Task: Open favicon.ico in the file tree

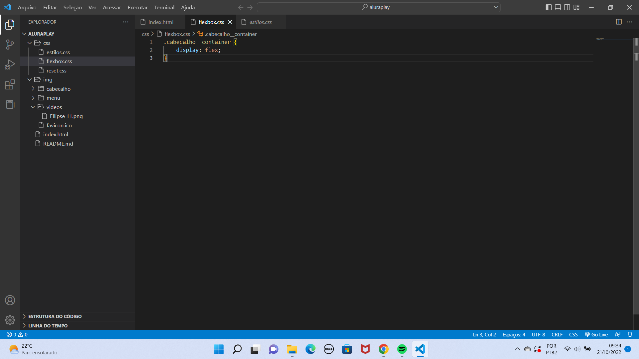Action: pos(78,125)
